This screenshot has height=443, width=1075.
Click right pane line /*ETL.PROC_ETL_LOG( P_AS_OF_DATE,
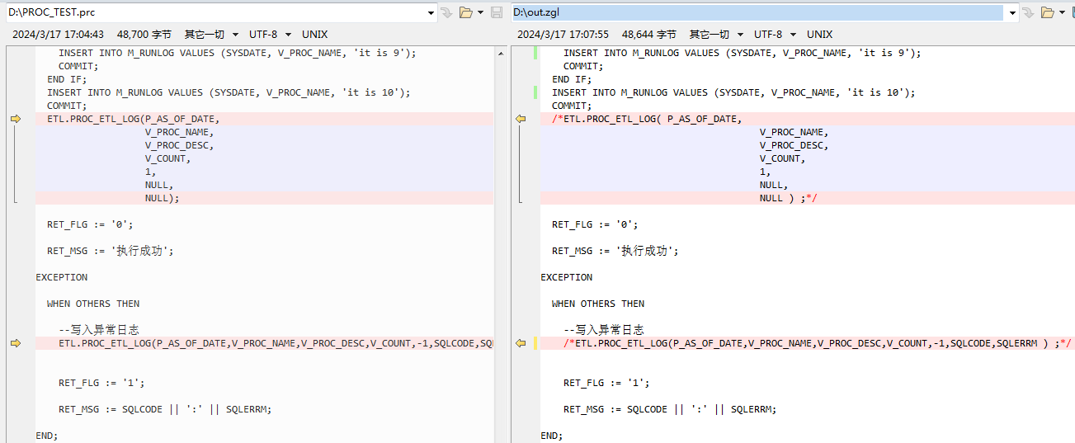(647, 119)
